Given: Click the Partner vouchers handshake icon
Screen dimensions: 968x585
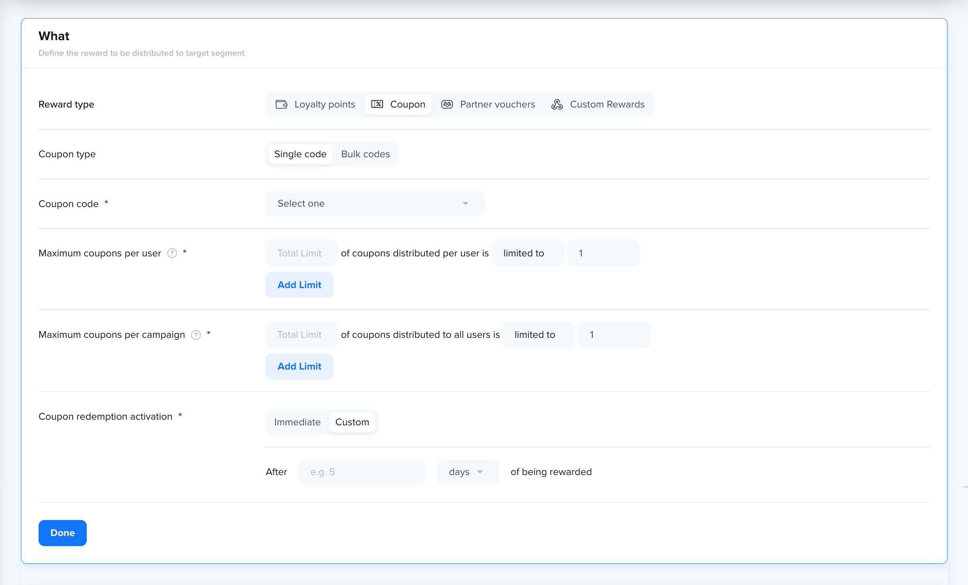Looking at the screenshot, I should [447, 104].
